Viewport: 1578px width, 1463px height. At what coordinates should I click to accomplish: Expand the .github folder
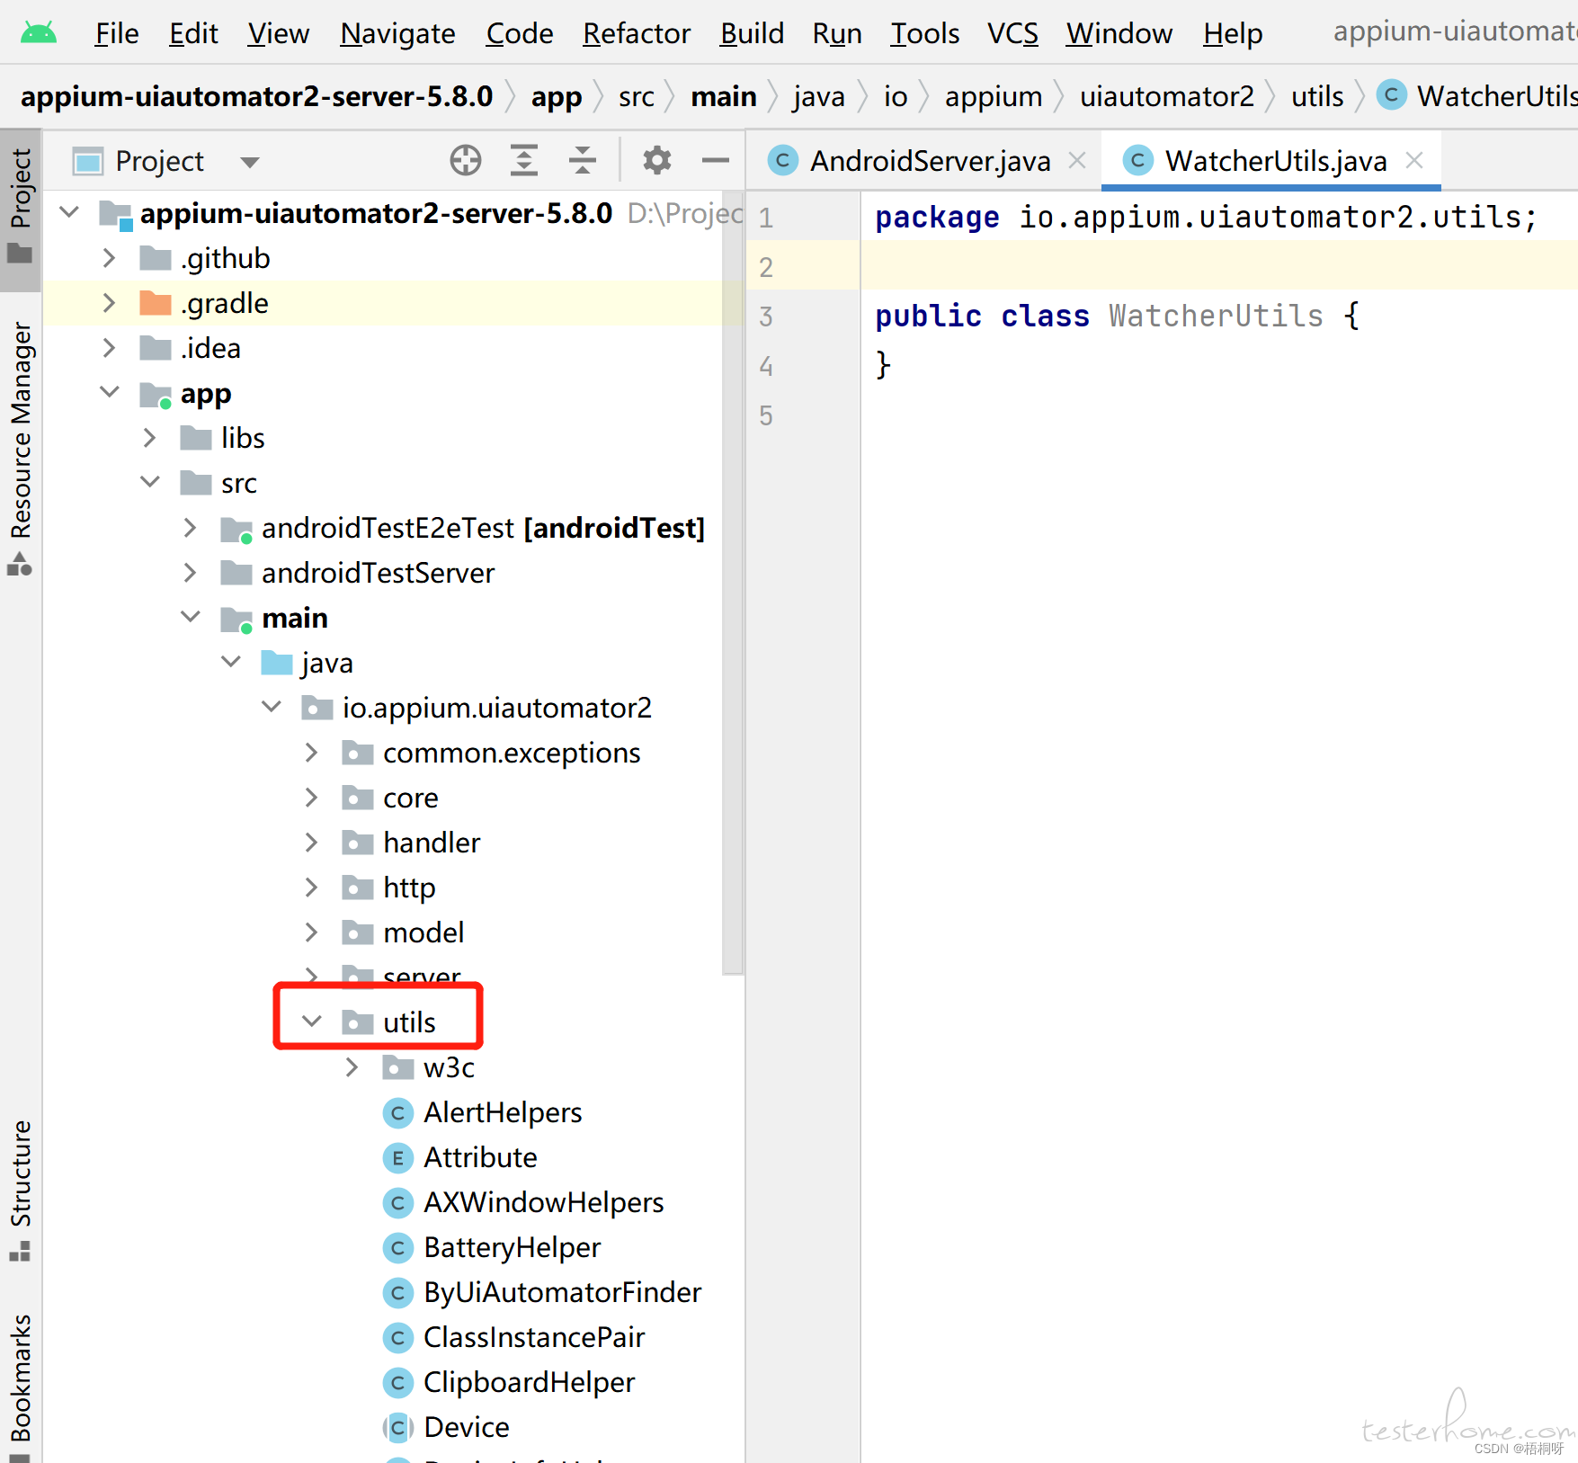coord(109,258)
